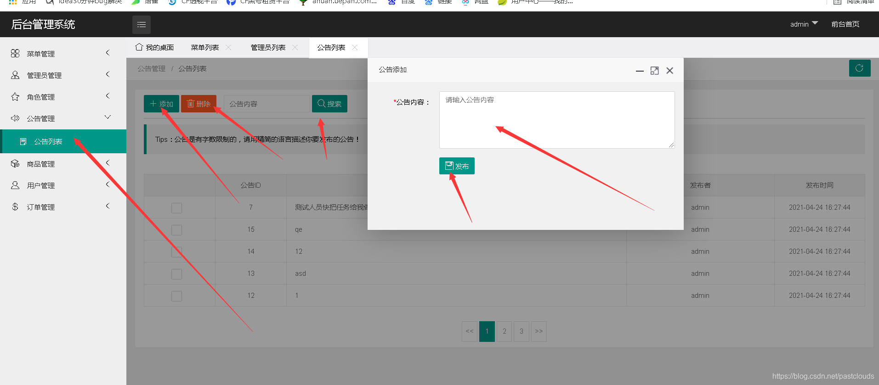This screenshot has height=385, width=879.
Task: Go to next page with >> button
Action: coord(539,331)
